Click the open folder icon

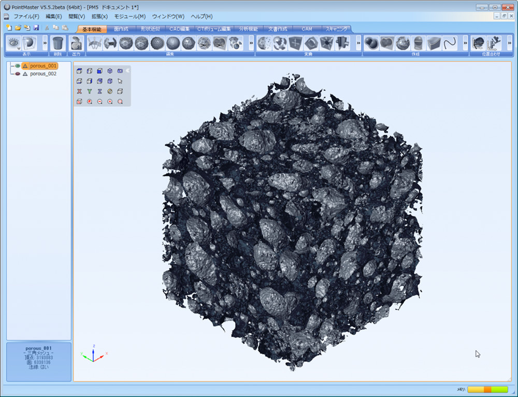coord(18,28)
